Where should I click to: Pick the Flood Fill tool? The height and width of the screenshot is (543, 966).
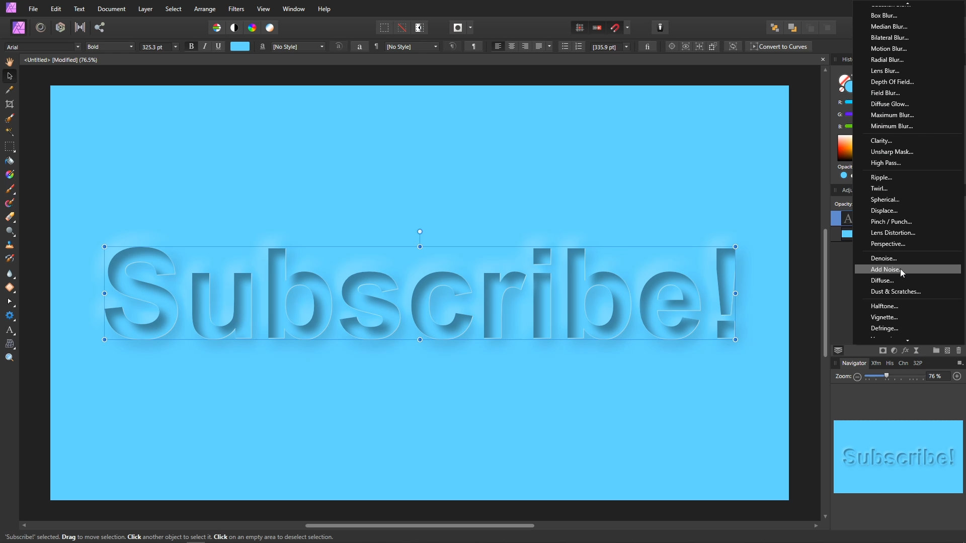[x=10, y=161]
